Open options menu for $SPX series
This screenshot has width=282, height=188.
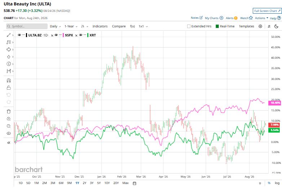(x=60, y=35)
